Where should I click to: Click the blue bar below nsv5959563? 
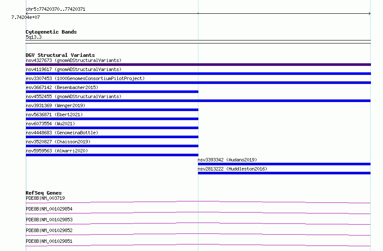point(112,155)
